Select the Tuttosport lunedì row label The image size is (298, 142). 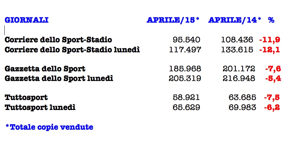point(40,107)
